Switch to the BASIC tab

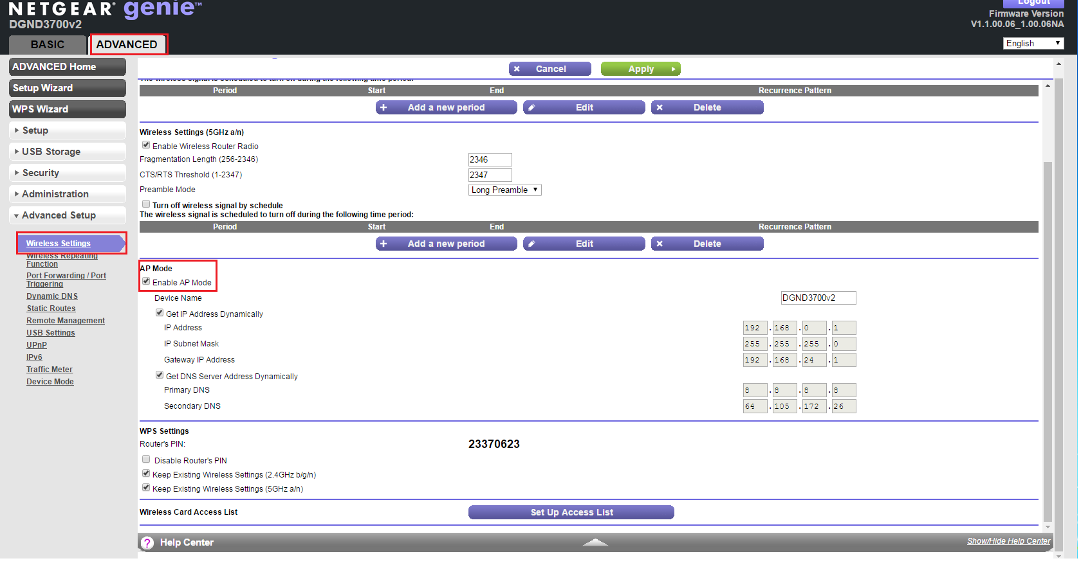tap(48, 45)
